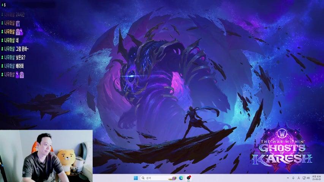
Task: Click the microphone icon in system tray
Action: [x=293, y=178]
